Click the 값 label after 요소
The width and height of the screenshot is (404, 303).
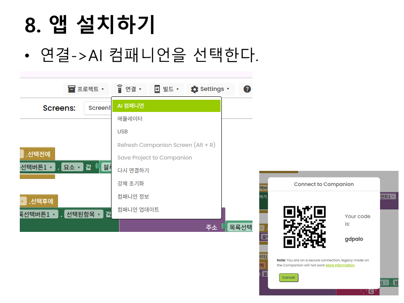click(x=89, y=167)
